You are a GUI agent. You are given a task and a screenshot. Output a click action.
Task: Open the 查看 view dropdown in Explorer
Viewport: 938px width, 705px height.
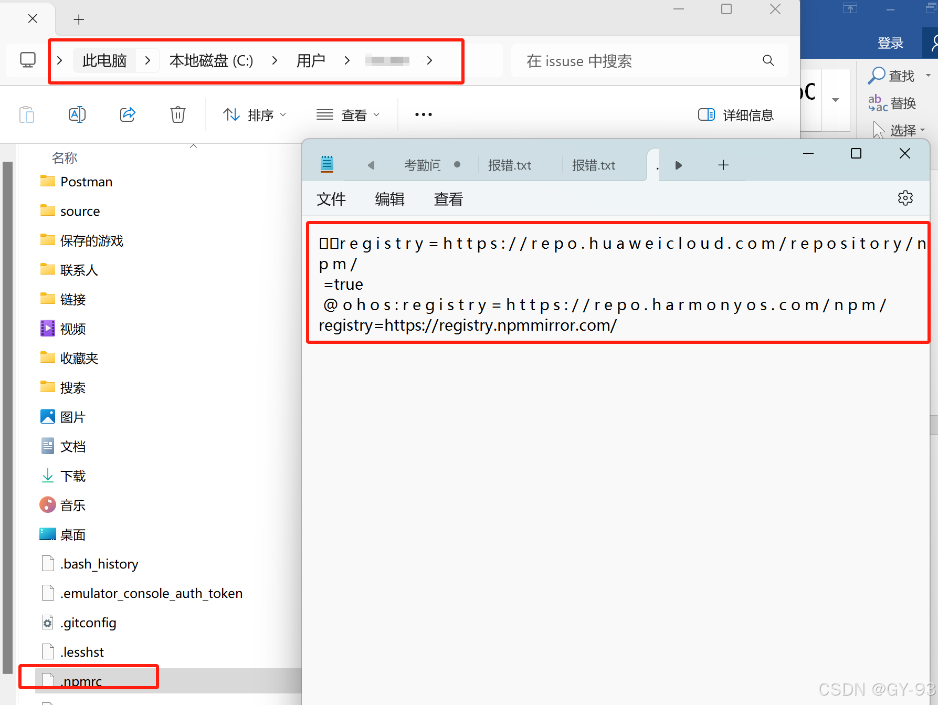tap(347, 114)
